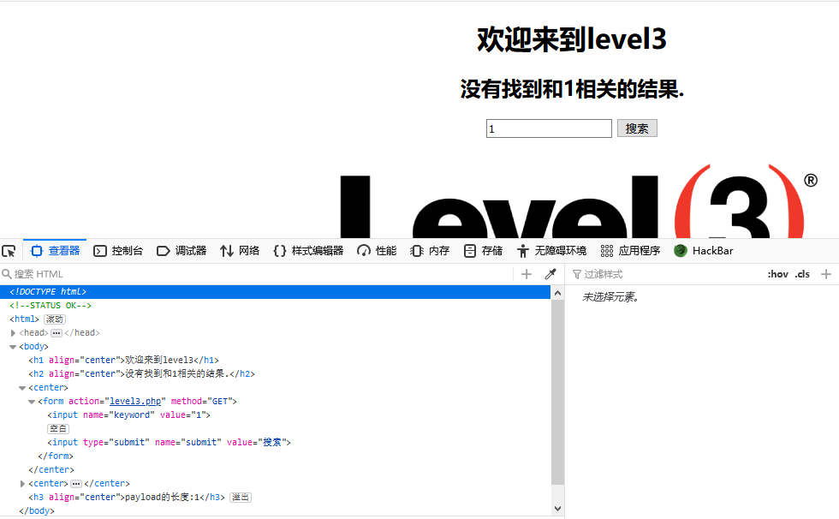Screen dimensions: 839x519
Task: Click the keyword search input on the page
Action: point(549,128)
